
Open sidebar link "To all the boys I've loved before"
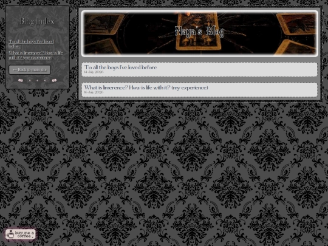31,44
